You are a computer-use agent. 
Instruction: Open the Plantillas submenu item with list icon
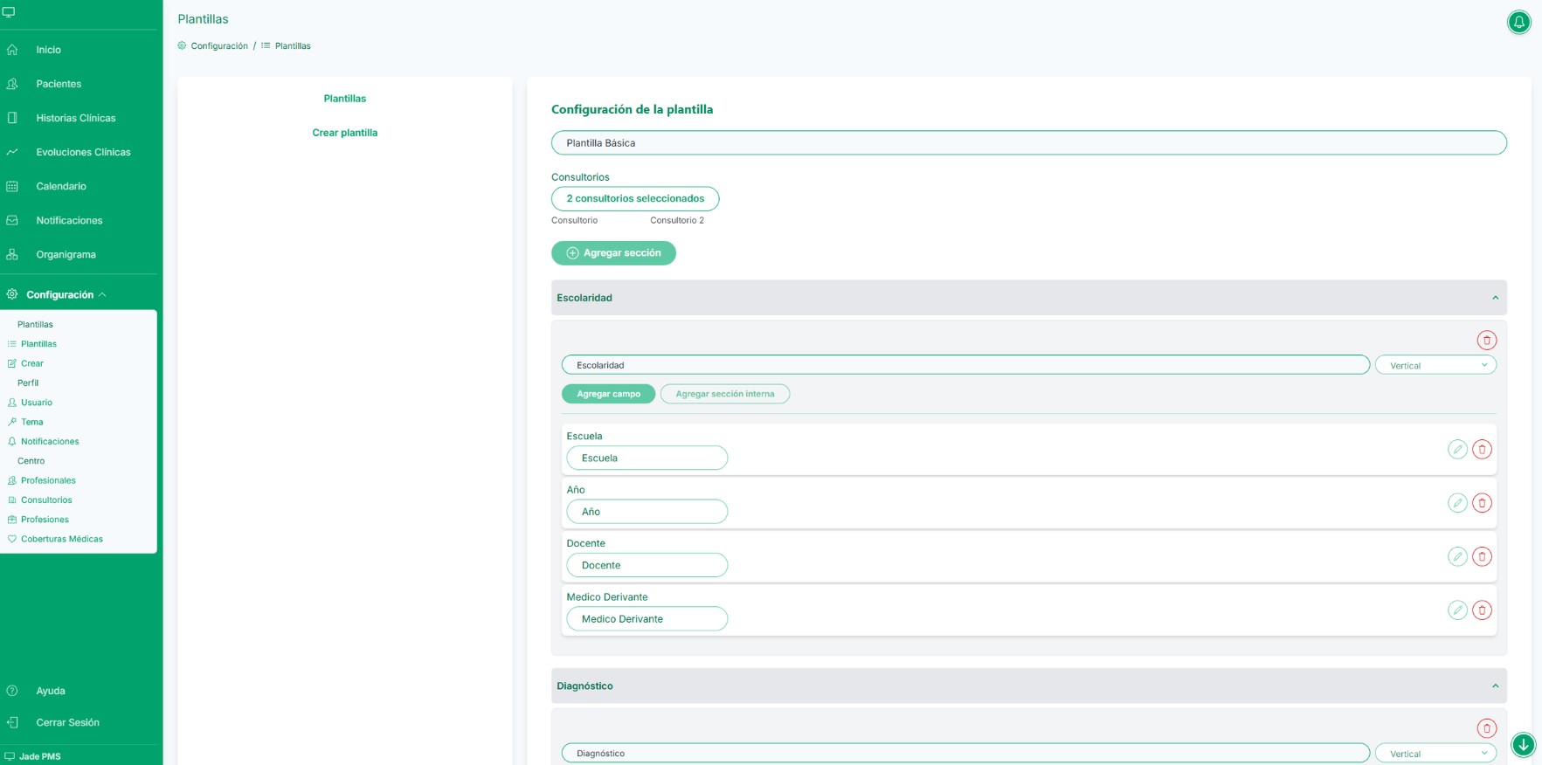(38, 344)
